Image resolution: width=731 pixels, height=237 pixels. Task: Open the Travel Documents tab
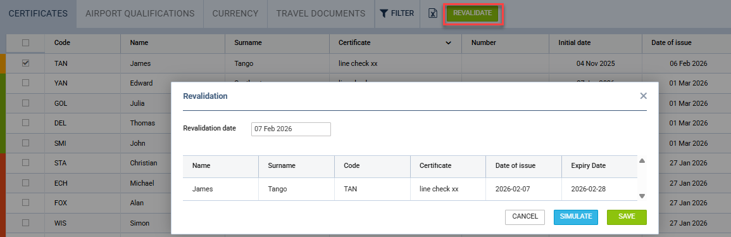coord(321,13)
